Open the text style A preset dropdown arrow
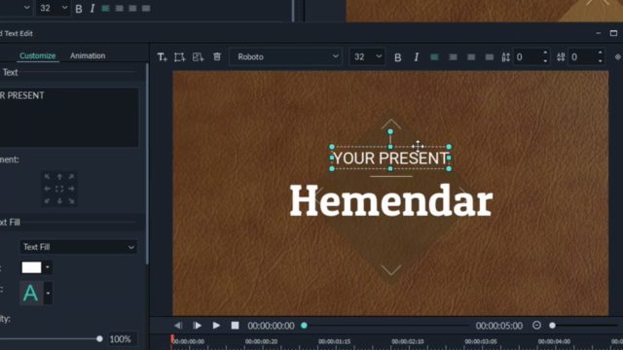 (48, 294)
